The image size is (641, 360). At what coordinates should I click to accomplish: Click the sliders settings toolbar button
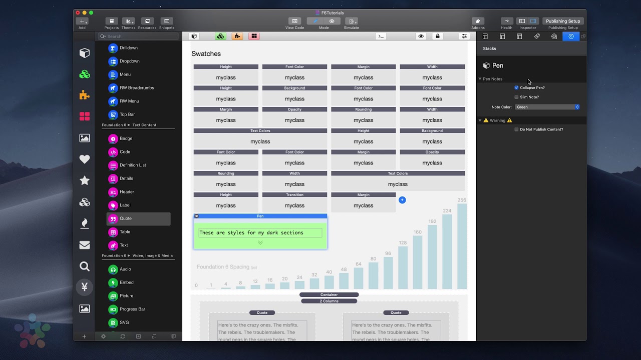464,36
